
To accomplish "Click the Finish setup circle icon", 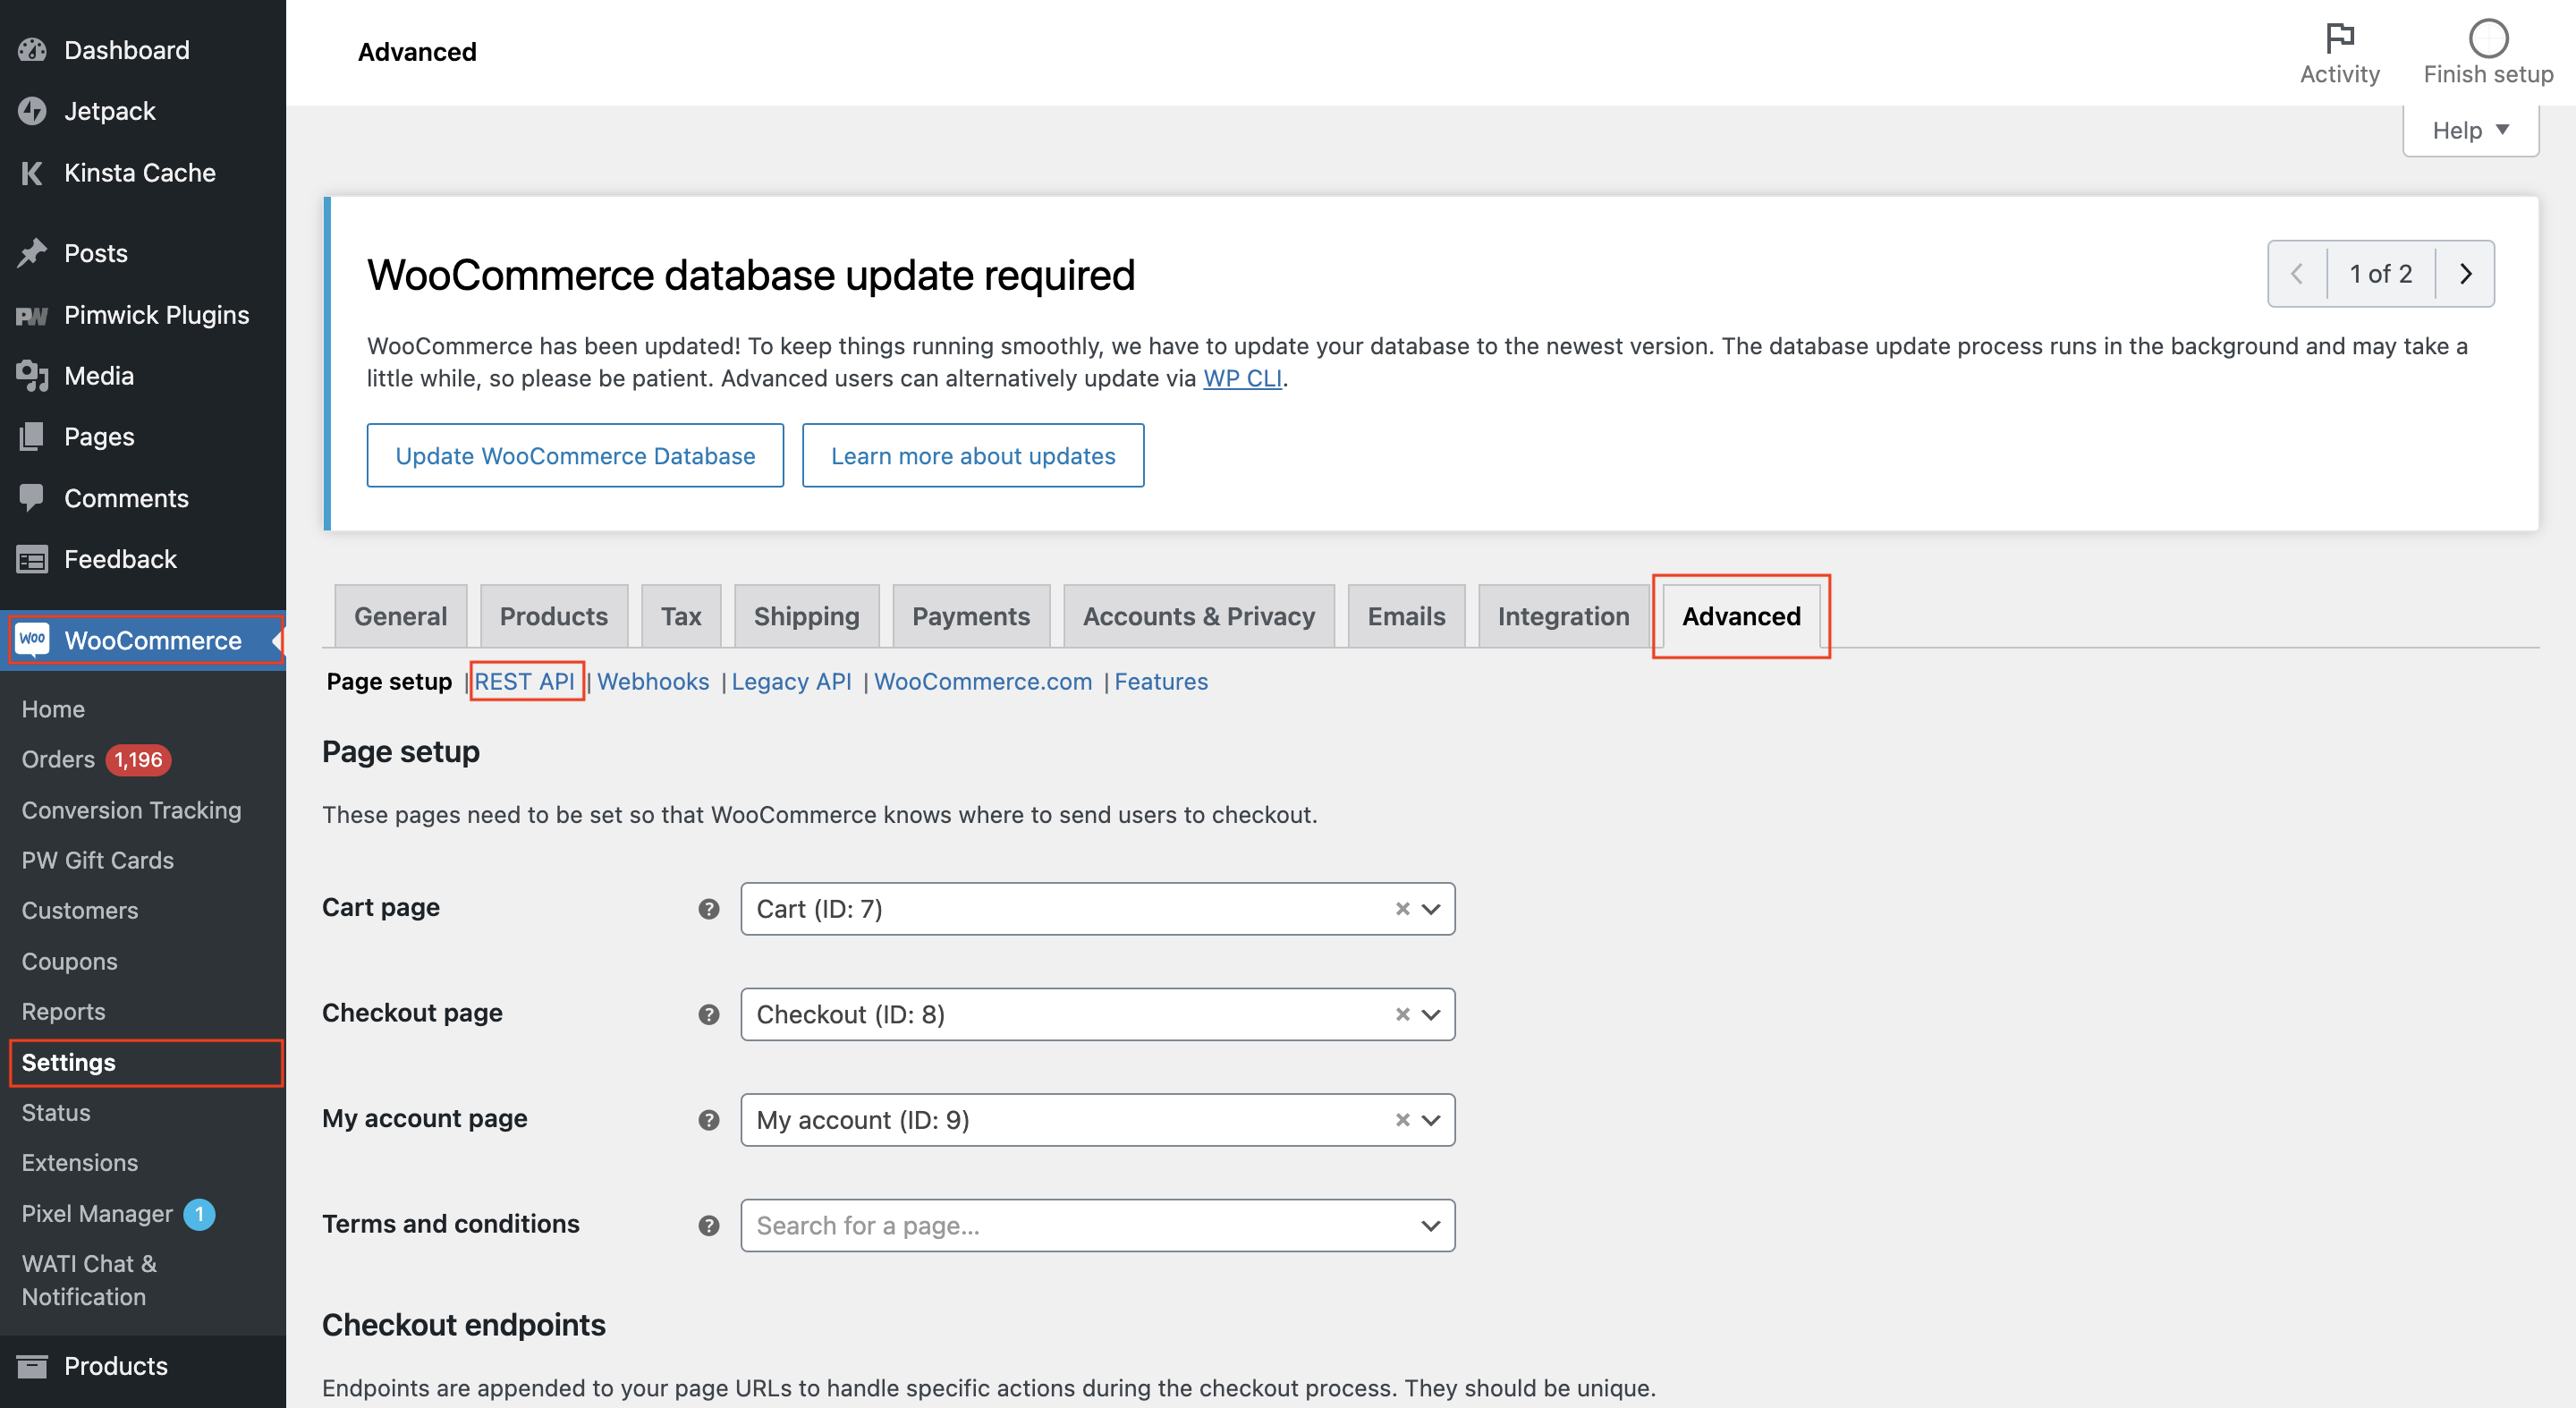I will point(2488,39).
